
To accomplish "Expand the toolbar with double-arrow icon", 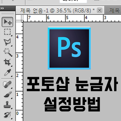I will [x=2, y=8].
